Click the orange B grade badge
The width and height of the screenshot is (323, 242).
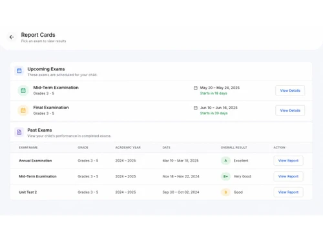[x=225, y=192]
